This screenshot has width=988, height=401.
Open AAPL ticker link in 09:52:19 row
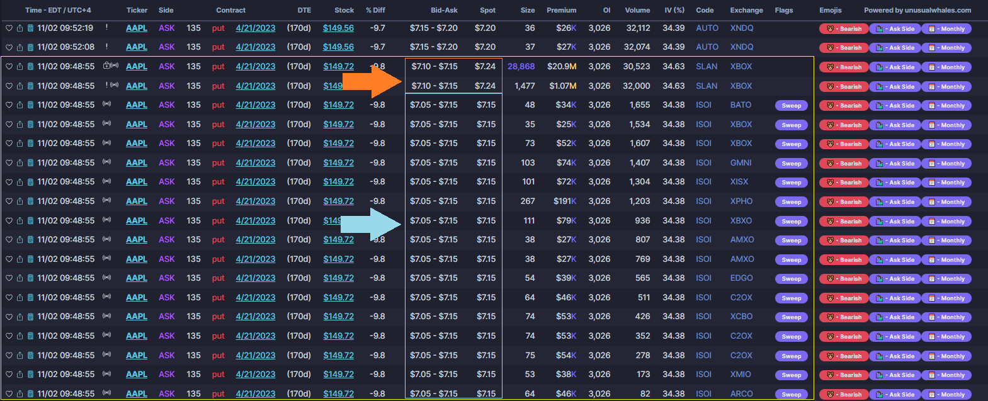[137, 28]
